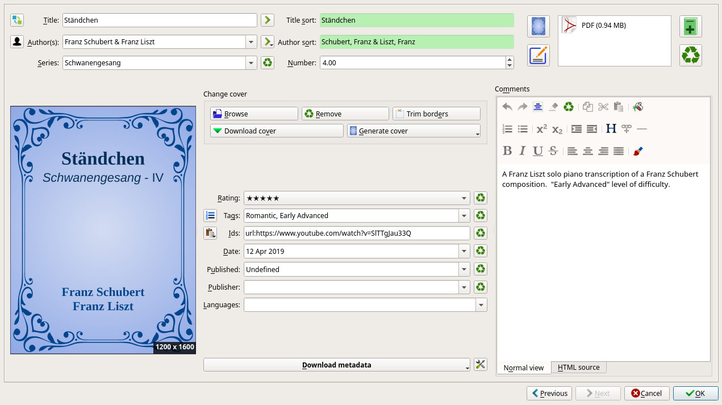The image size is (722, 405).
Task: Toggle bold formatting in comments editor
Action: pyautogui.click(x=508, y=151)
